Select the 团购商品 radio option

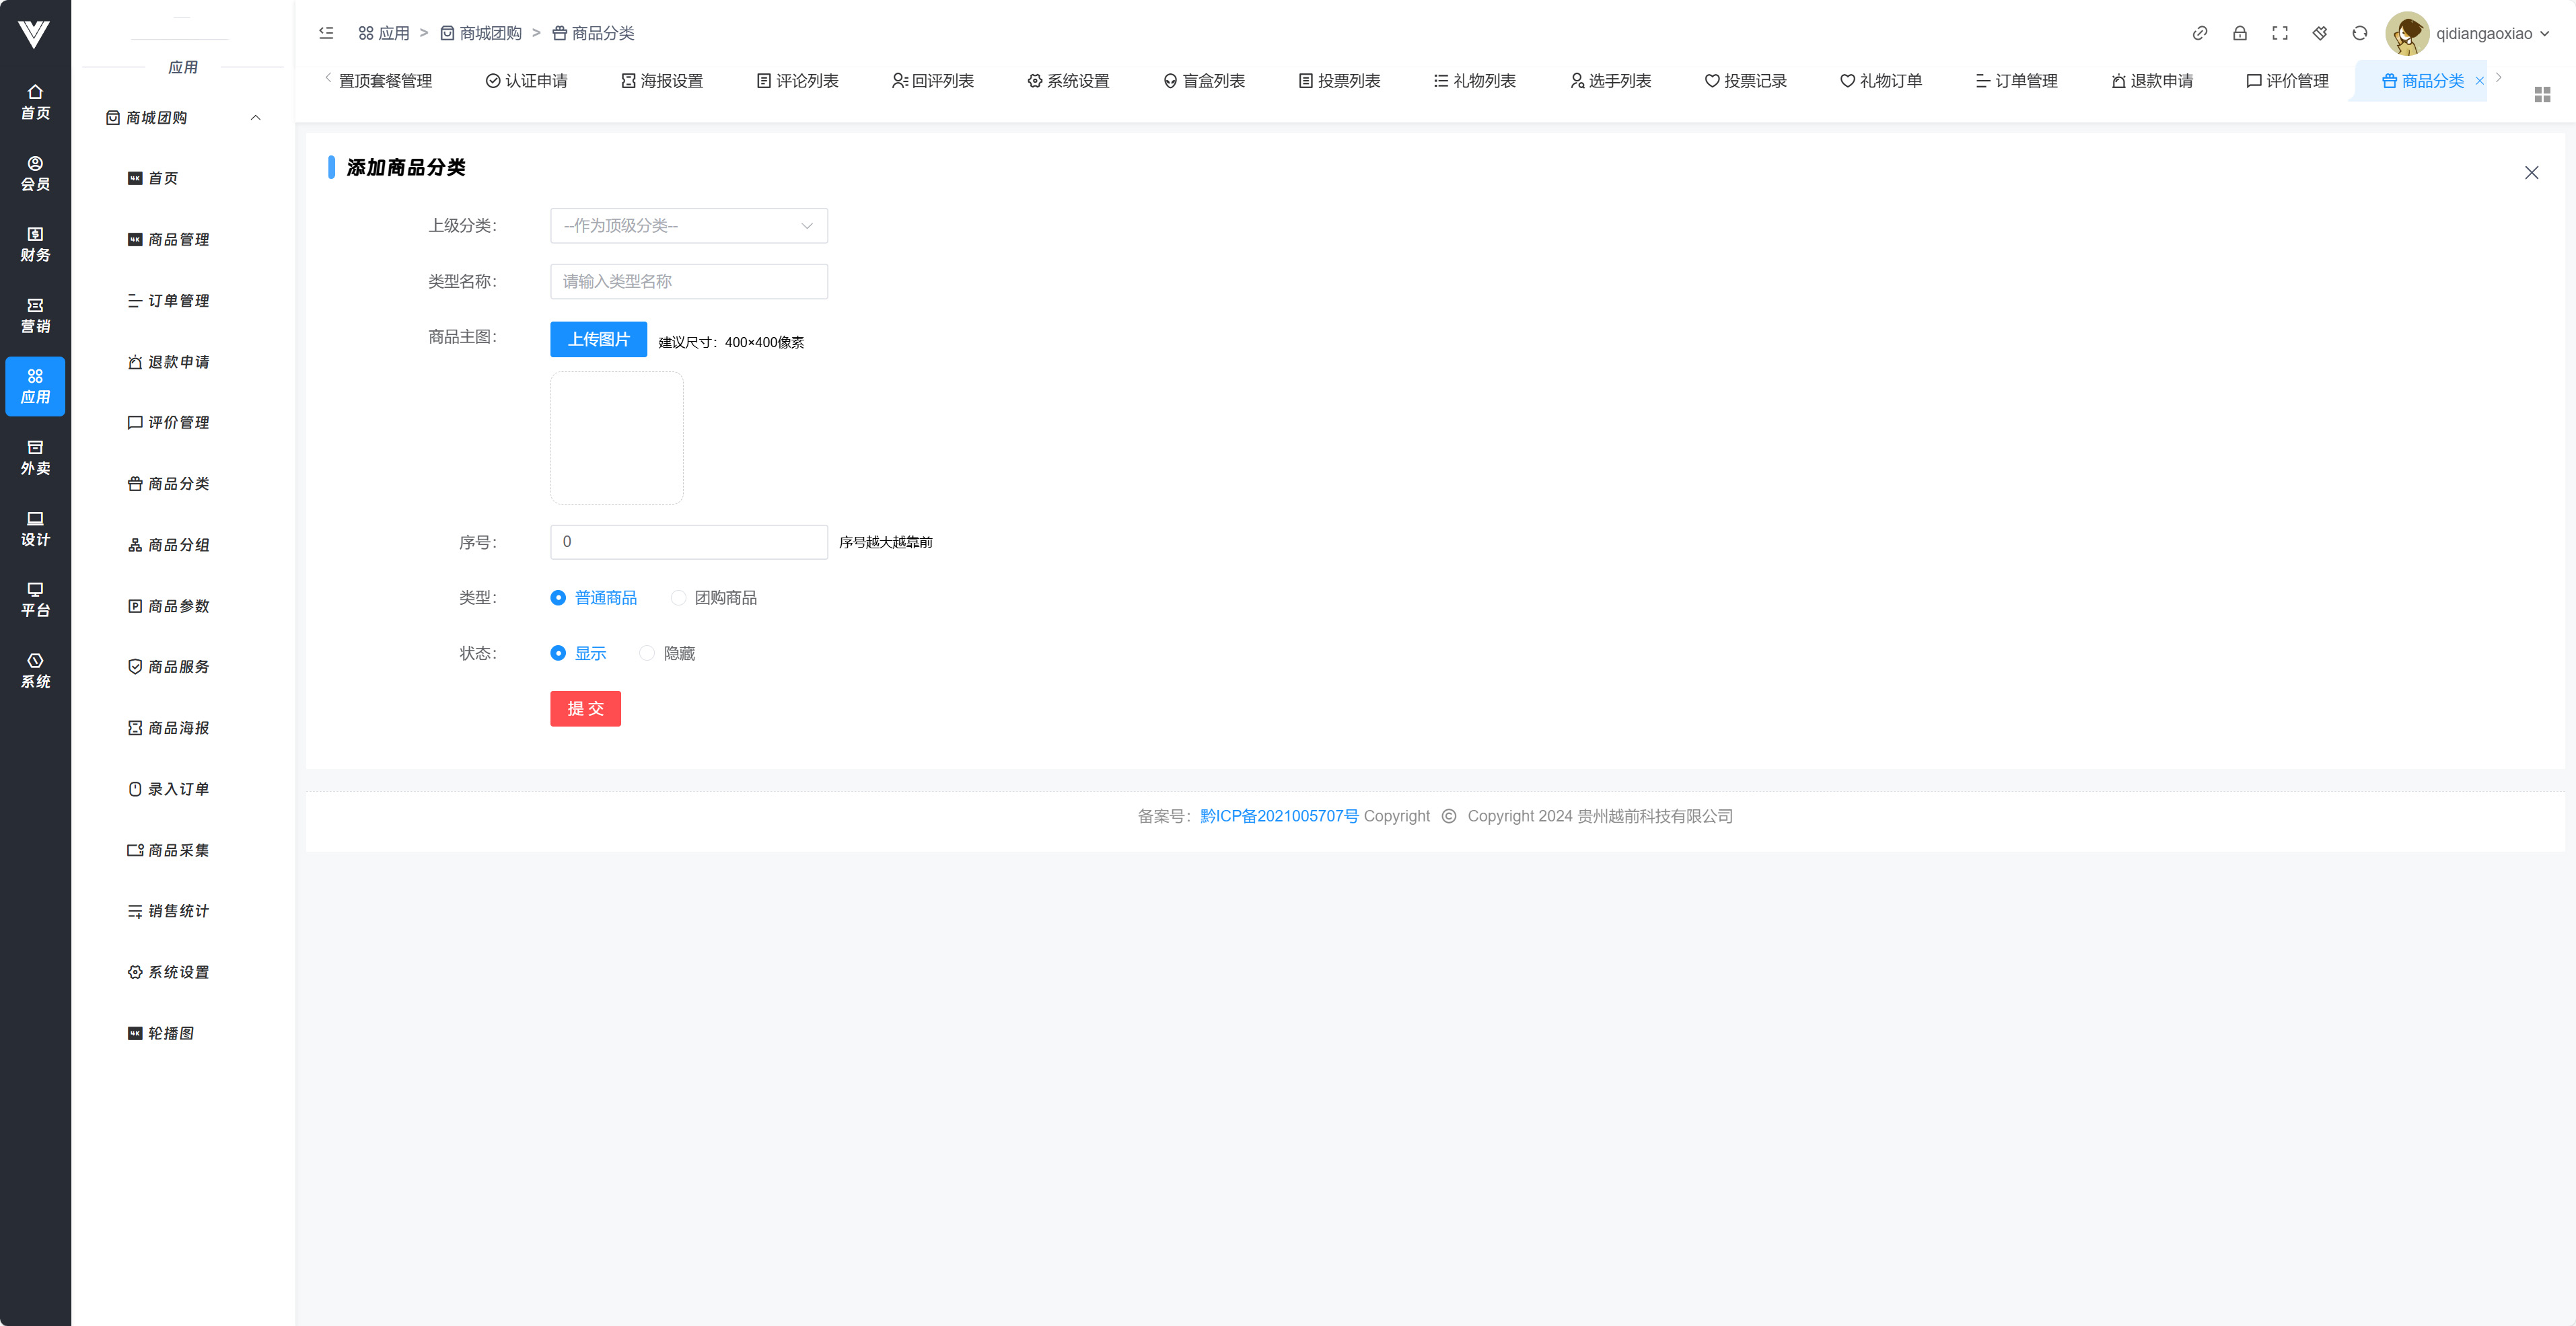pos(679,598)
